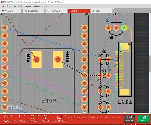Click the Rotate tool icon
Image resolution: width=151 pixels, height=125 pixels.
tap(6, 117)
